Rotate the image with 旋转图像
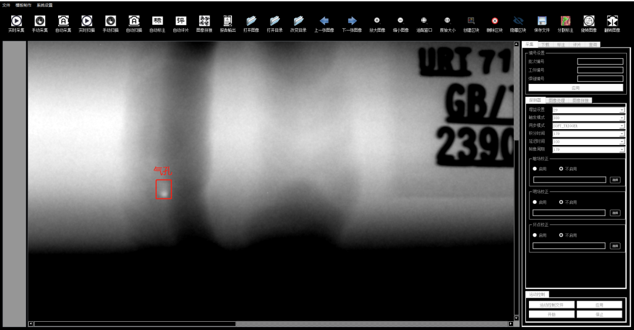634x330 pixels. 589,22
